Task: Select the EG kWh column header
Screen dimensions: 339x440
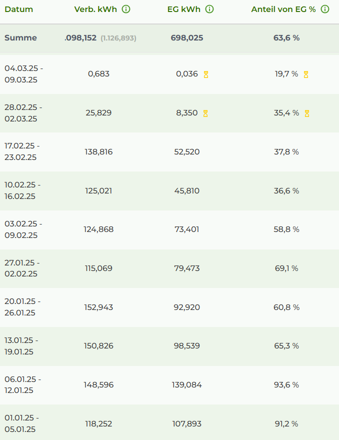Action: point(183,9)
